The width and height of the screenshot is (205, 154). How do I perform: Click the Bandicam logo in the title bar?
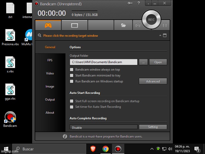click(37, 4)
